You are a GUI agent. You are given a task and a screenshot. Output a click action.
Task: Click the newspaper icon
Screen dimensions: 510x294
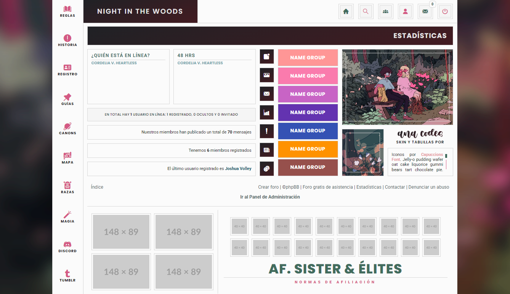pyautogui.click(x=267, y=150)
